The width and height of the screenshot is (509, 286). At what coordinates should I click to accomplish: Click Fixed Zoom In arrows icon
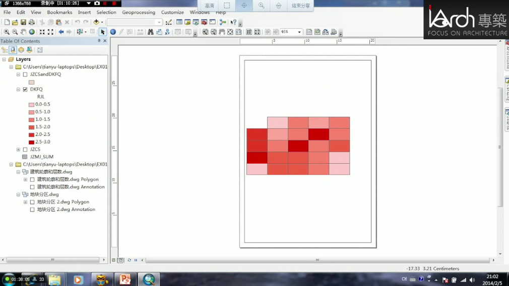[x=42, y=32]
